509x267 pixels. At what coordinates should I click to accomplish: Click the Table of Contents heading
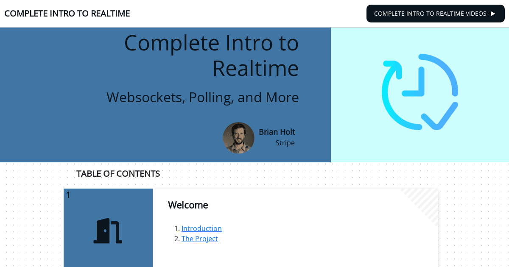point(118,174)
